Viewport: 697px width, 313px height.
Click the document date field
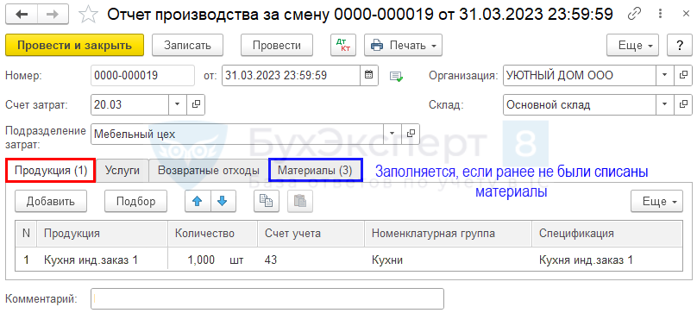[x=292, y=76]
